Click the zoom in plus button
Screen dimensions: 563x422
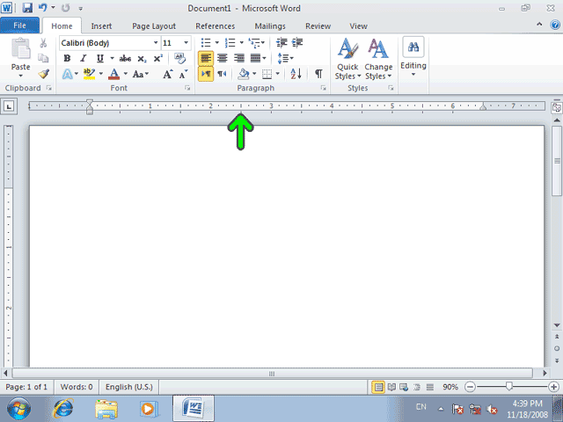[553, 387]
